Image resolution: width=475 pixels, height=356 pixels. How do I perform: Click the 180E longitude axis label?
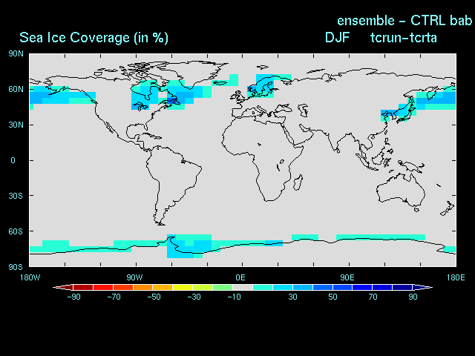[x=455, y=277]
